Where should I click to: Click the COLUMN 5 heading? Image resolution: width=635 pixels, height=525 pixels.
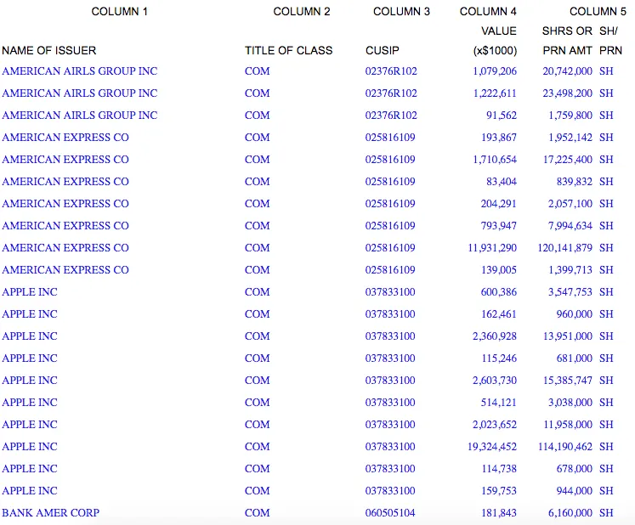598,12
